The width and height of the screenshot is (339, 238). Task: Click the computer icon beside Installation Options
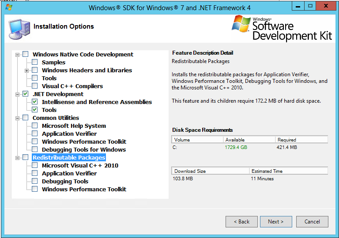[x=18, y=29]
